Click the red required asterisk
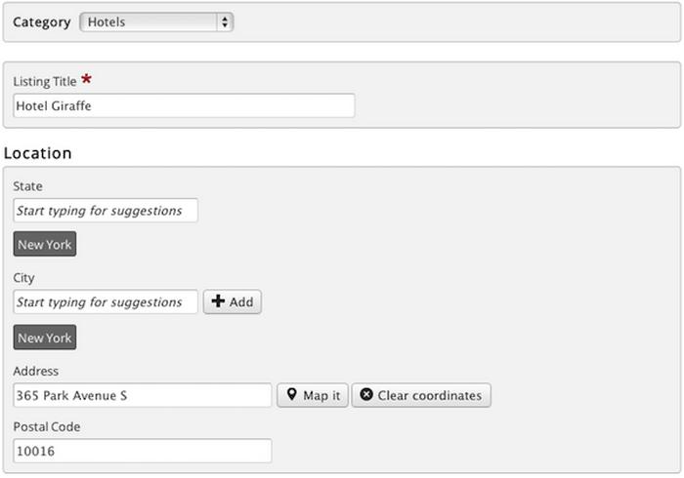 [x=88, y=79]
